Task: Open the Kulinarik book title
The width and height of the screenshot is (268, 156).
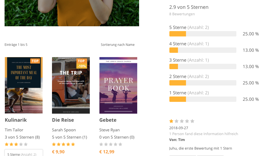Action: [16, 120]
